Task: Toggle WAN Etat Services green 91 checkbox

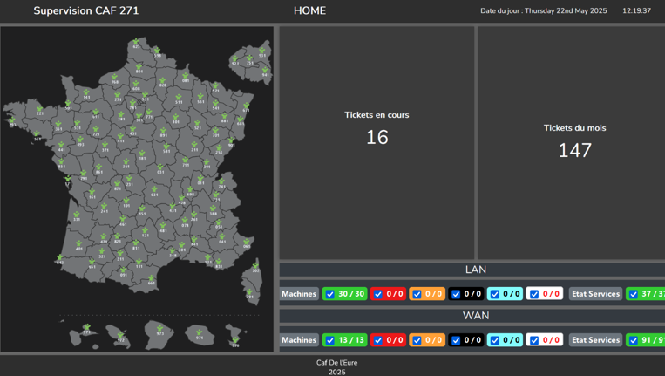Action: pos(634,340)
